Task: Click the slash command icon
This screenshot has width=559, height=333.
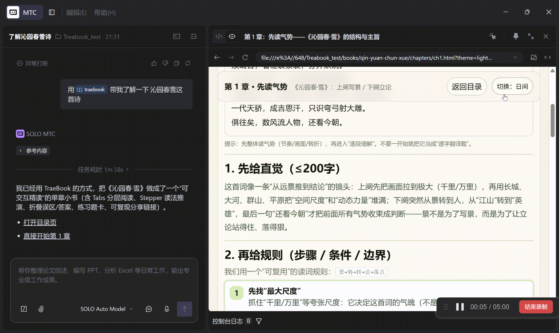Action: [x=24, y=309]
